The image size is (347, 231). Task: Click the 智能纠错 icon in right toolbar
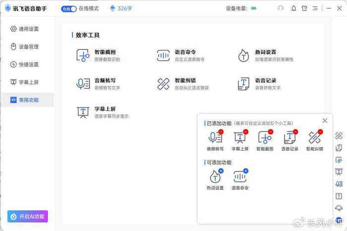tap(339, 135)
